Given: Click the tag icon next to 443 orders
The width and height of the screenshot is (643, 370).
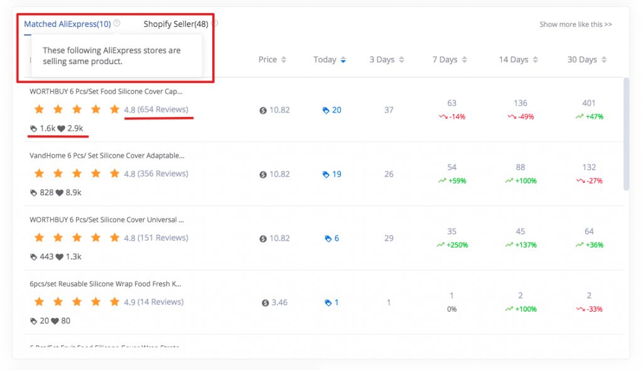Looking at the screenshot, I should (34, 257).
